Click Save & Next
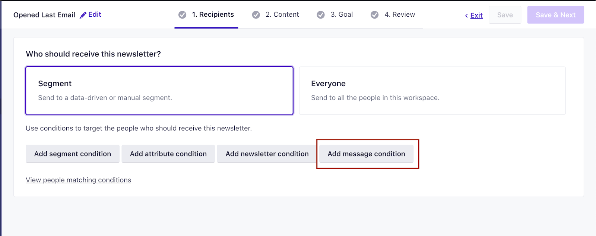596x236 pixels. [x=555, y=15]
